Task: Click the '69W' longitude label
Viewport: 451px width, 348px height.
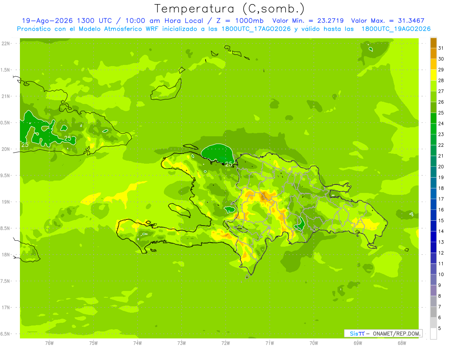Action: (358, 343)
